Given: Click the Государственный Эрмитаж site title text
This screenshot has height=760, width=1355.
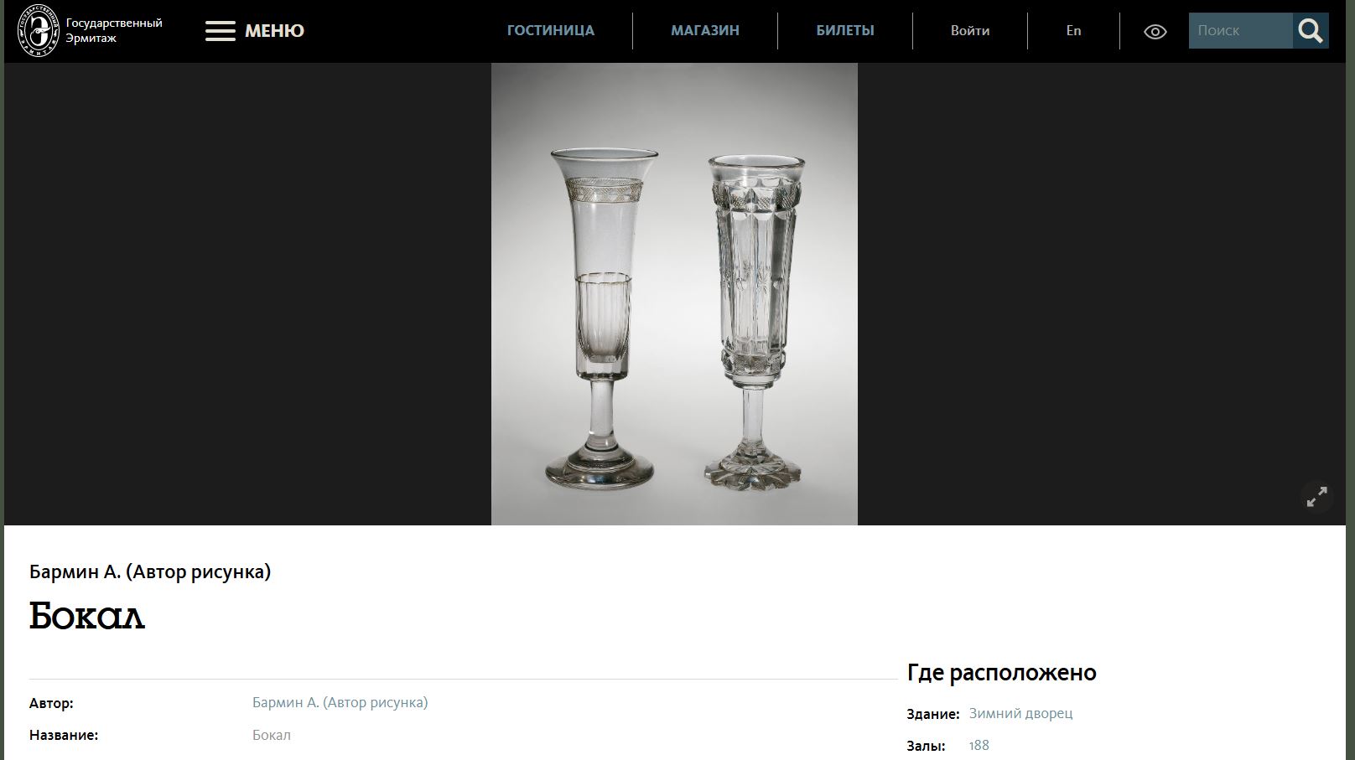Looking at the screenshot, I should click(114, 31).
